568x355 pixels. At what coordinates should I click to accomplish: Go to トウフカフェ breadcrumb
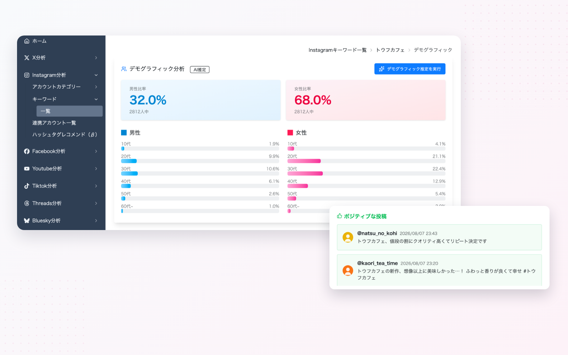(390, 50)
